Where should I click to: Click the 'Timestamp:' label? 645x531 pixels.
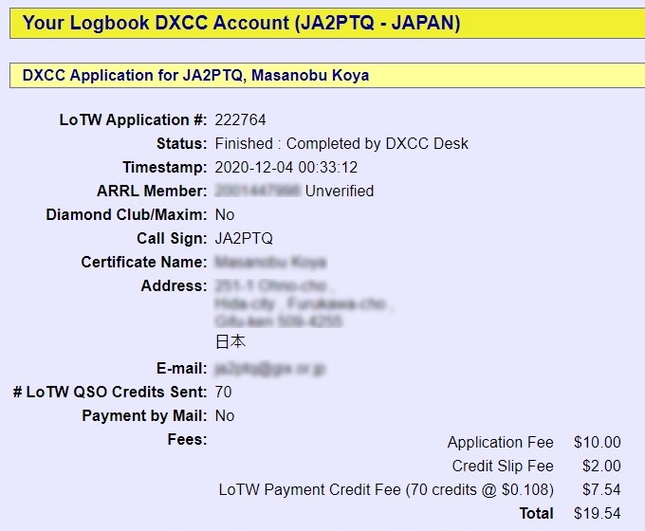pos(165,168)
